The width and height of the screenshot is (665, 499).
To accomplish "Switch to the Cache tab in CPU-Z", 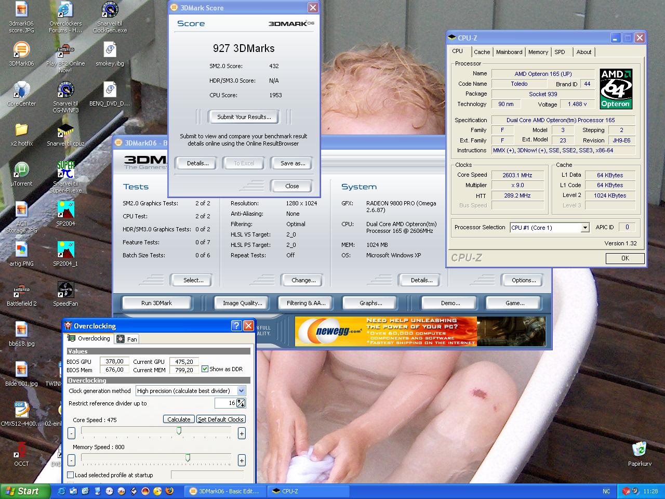I will [482, 52].
